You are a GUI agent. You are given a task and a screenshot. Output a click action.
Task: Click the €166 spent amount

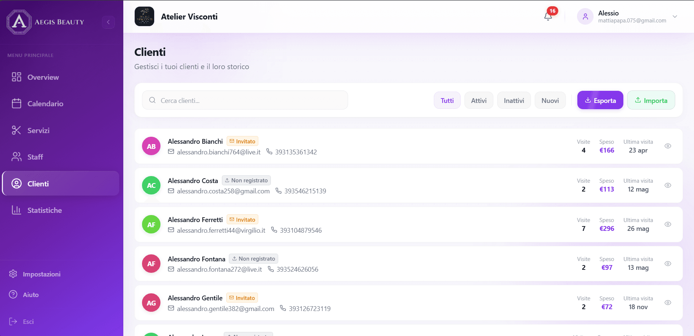(x=607, y=150)
